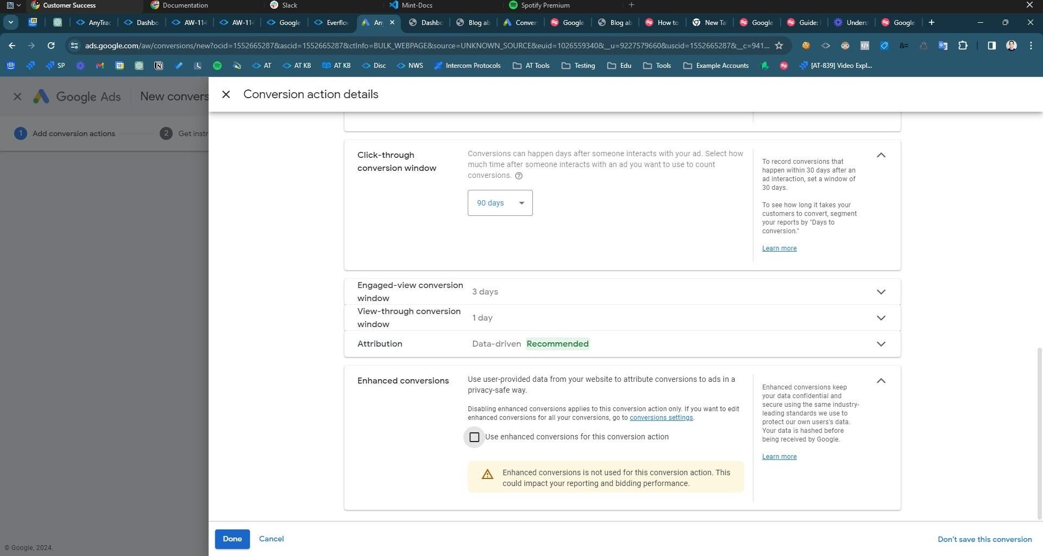Expand the Engaged-view conversion window row
The image size is (1043, 556).
pos(881,291)
